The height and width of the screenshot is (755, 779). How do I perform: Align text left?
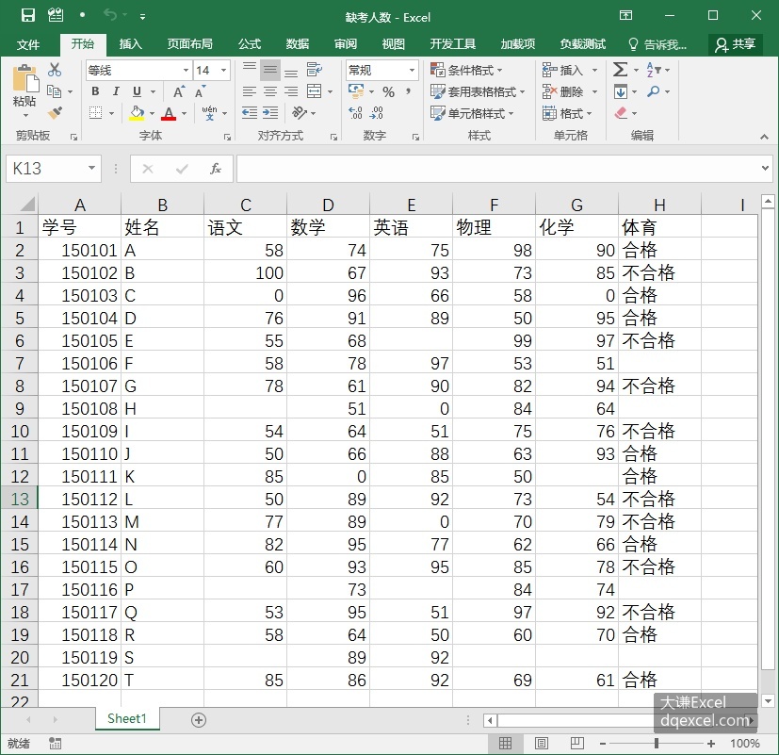[250, 91]
